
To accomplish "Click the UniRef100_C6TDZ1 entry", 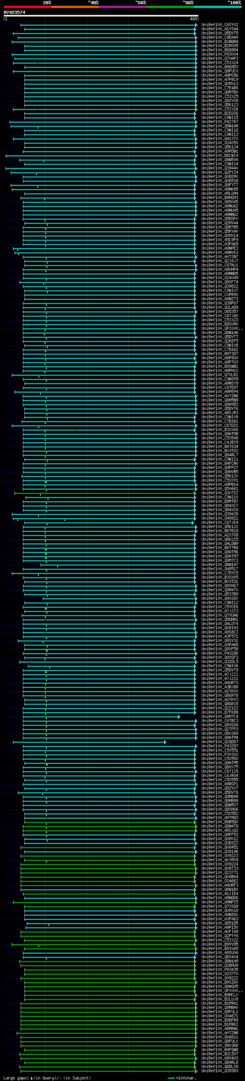I will pos(219,426).
